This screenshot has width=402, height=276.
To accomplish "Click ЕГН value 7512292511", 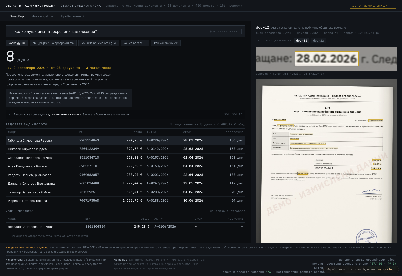I will [89, 192].
